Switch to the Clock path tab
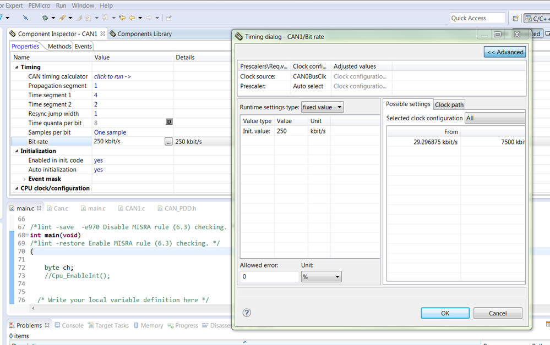Viewport: 550px width, 345px height. click(x=449, y=104)
